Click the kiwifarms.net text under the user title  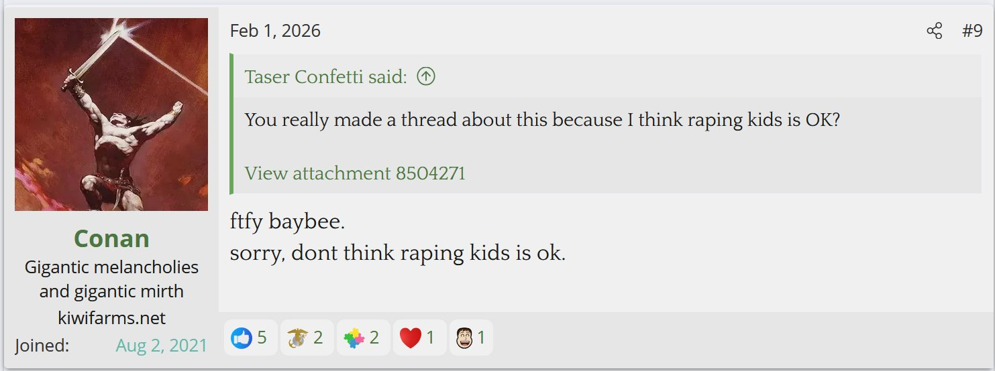click(x=111, y=317)
